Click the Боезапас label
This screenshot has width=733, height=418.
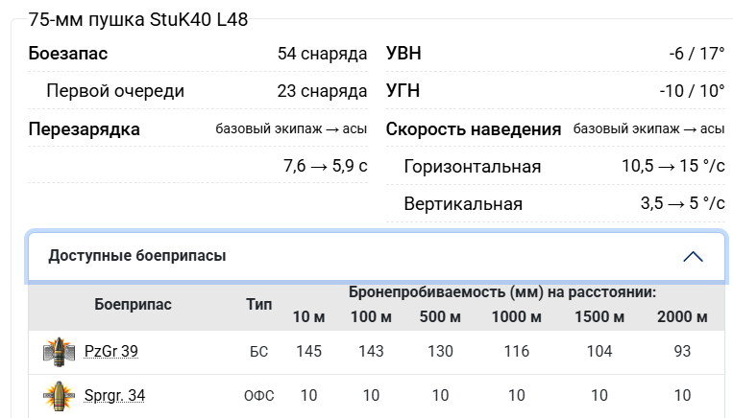click(x=68, y=54)
